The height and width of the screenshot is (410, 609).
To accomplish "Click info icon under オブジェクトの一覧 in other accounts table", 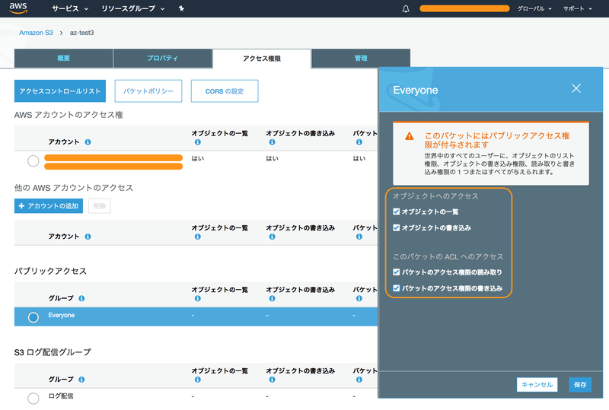I will 198,237.
